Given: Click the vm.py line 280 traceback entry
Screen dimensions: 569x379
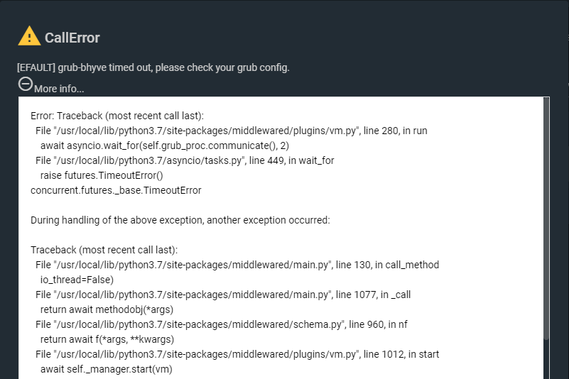Looking at the screenshot, I should tap(231, 131).
